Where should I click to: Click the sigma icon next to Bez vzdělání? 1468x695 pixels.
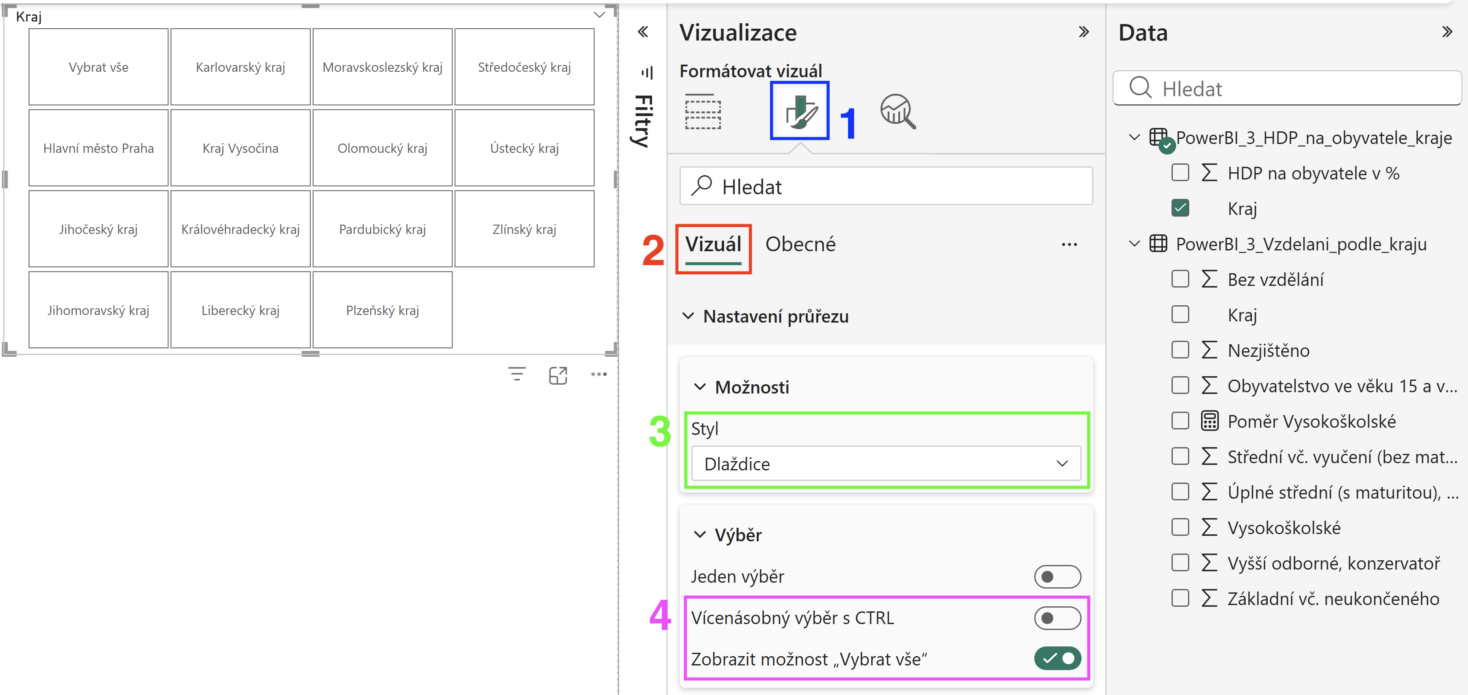pos(1209,279)
